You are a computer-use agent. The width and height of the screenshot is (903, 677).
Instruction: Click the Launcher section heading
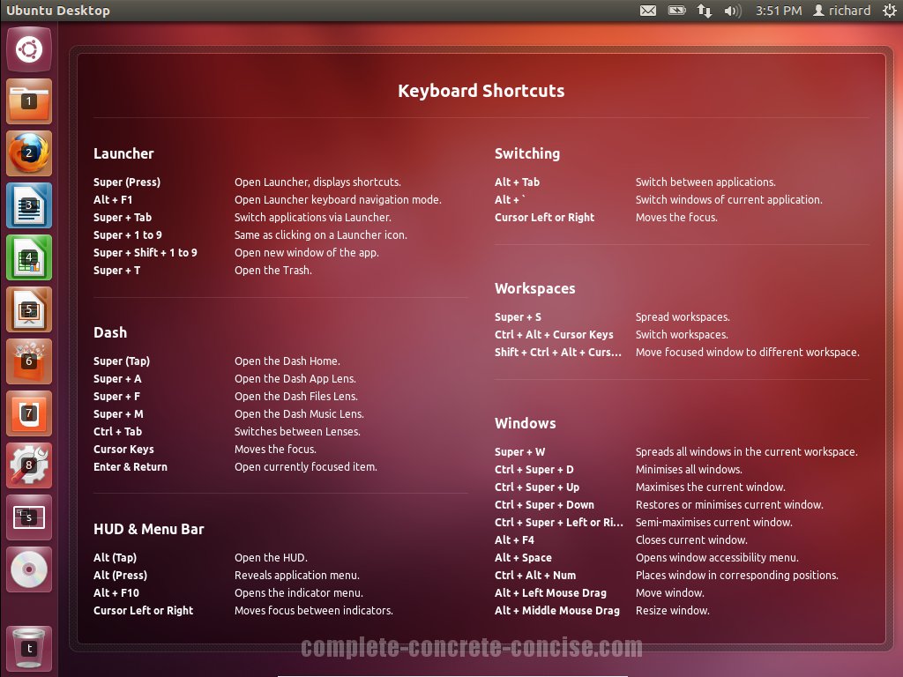coord(123,153)
